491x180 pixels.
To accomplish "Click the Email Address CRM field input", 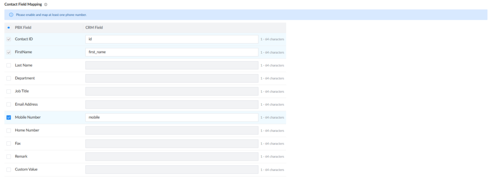I will click(172, 104).
